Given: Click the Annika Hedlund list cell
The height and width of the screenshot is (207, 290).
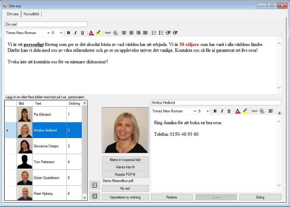Looking at the screenshot, I should (x=50, y=130).
